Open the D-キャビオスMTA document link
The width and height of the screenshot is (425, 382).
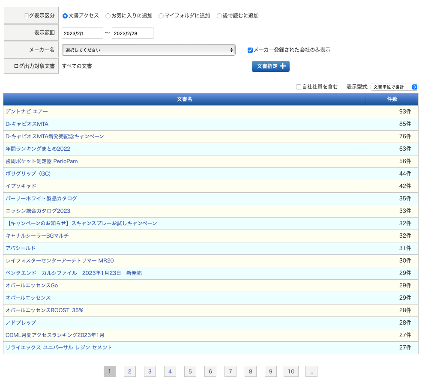(27, 124)
